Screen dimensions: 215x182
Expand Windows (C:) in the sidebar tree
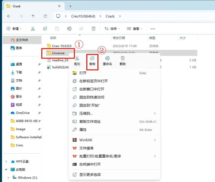pos(8,178)
